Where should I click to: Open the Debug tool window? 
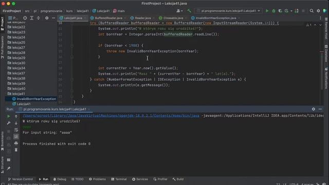pos(60,179)
